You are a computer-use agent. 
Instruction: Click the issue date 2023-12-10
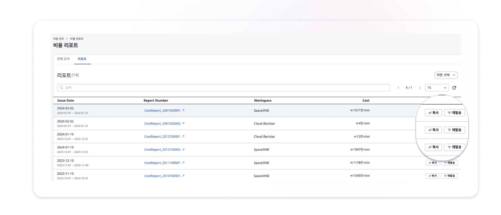click(65, 161)
